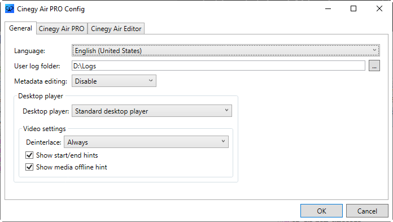The height and width of the screenshot is (222, 393).
Task: Open the Cinegy Air PRO tab
Action: pos(62,29)
